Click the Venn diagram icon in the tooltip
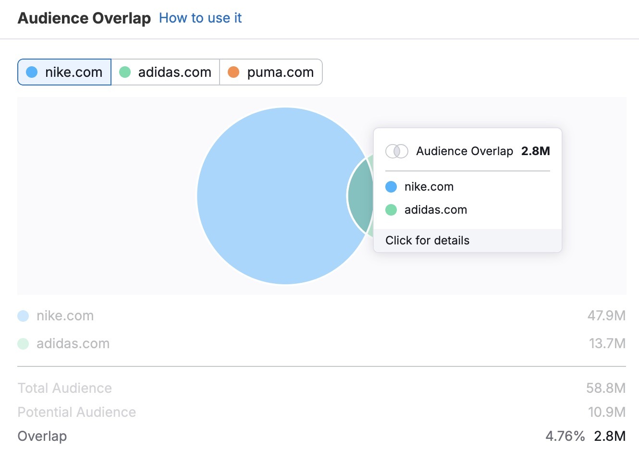 coord(396,151)
